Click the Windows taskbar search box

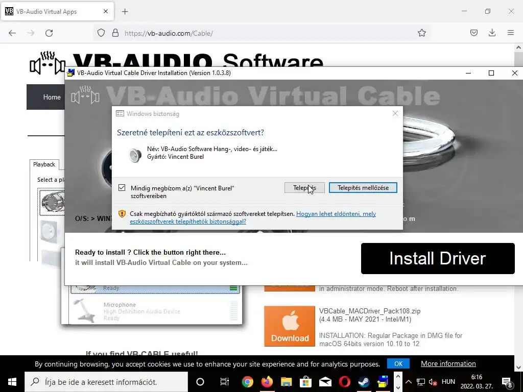click(106, 382)
